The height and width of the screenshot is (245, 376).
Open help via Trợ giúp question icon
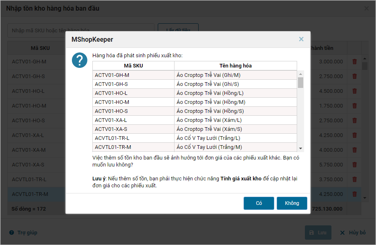pos(12,233)
